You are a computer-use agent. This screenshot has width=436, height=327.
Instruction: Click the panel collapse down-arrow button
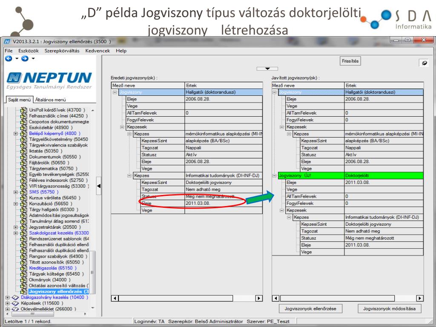[x=267, y=69]
